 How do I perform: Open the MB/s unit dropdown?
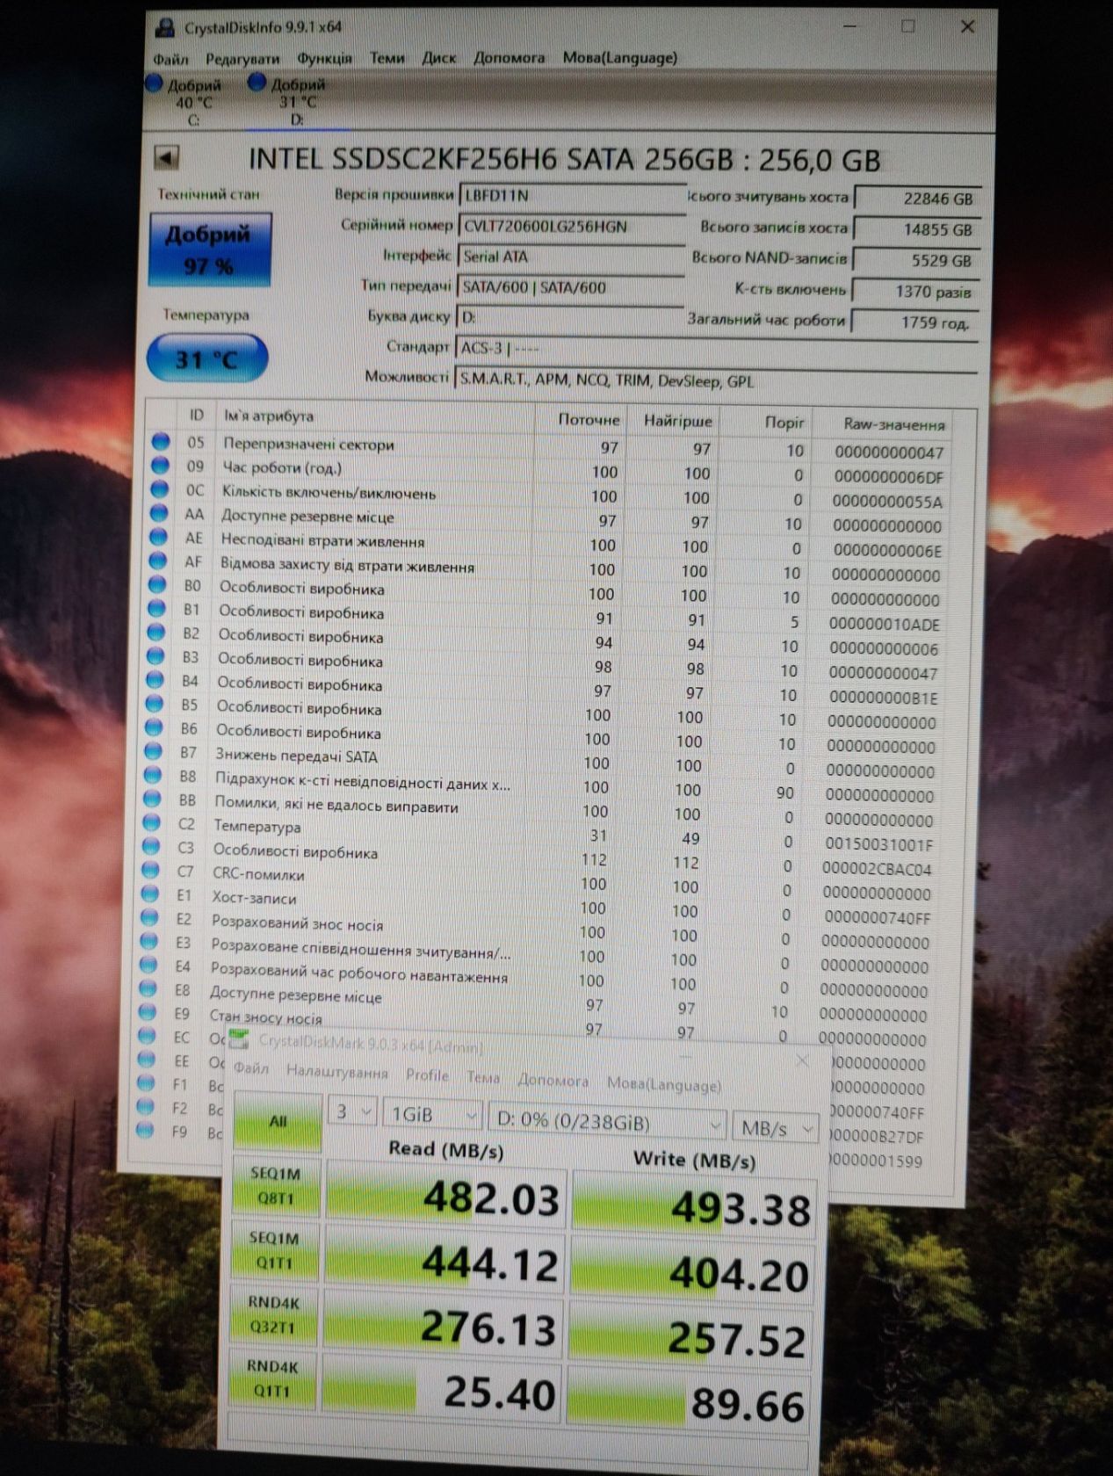(x=775, y=1128)
